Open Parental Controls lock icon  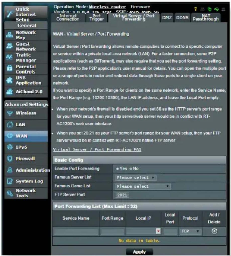pyautogui.click(x=10, y=68)
